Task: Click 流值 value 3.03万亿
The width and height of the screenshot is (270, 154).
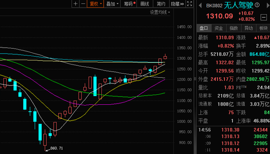Action: click(x=260, y=104)
